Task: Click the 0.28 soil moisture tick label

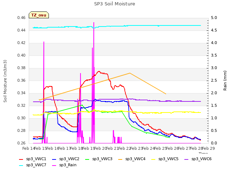Action: (x=22, y=131)
